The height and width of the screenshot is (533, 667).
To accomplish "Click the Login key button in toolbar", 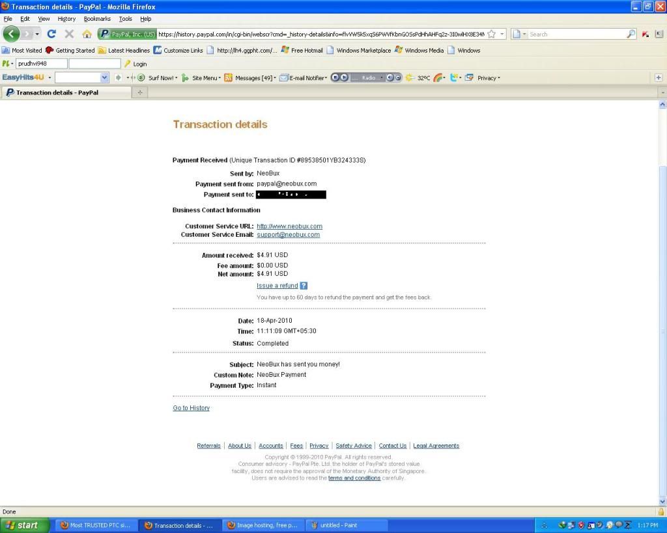I will [135, 64].
